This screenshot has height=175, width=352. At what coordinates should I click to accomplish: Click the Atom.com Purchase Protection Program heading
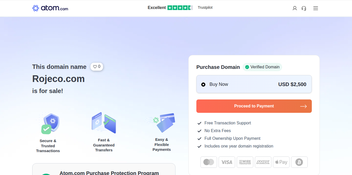click(109, 173)
